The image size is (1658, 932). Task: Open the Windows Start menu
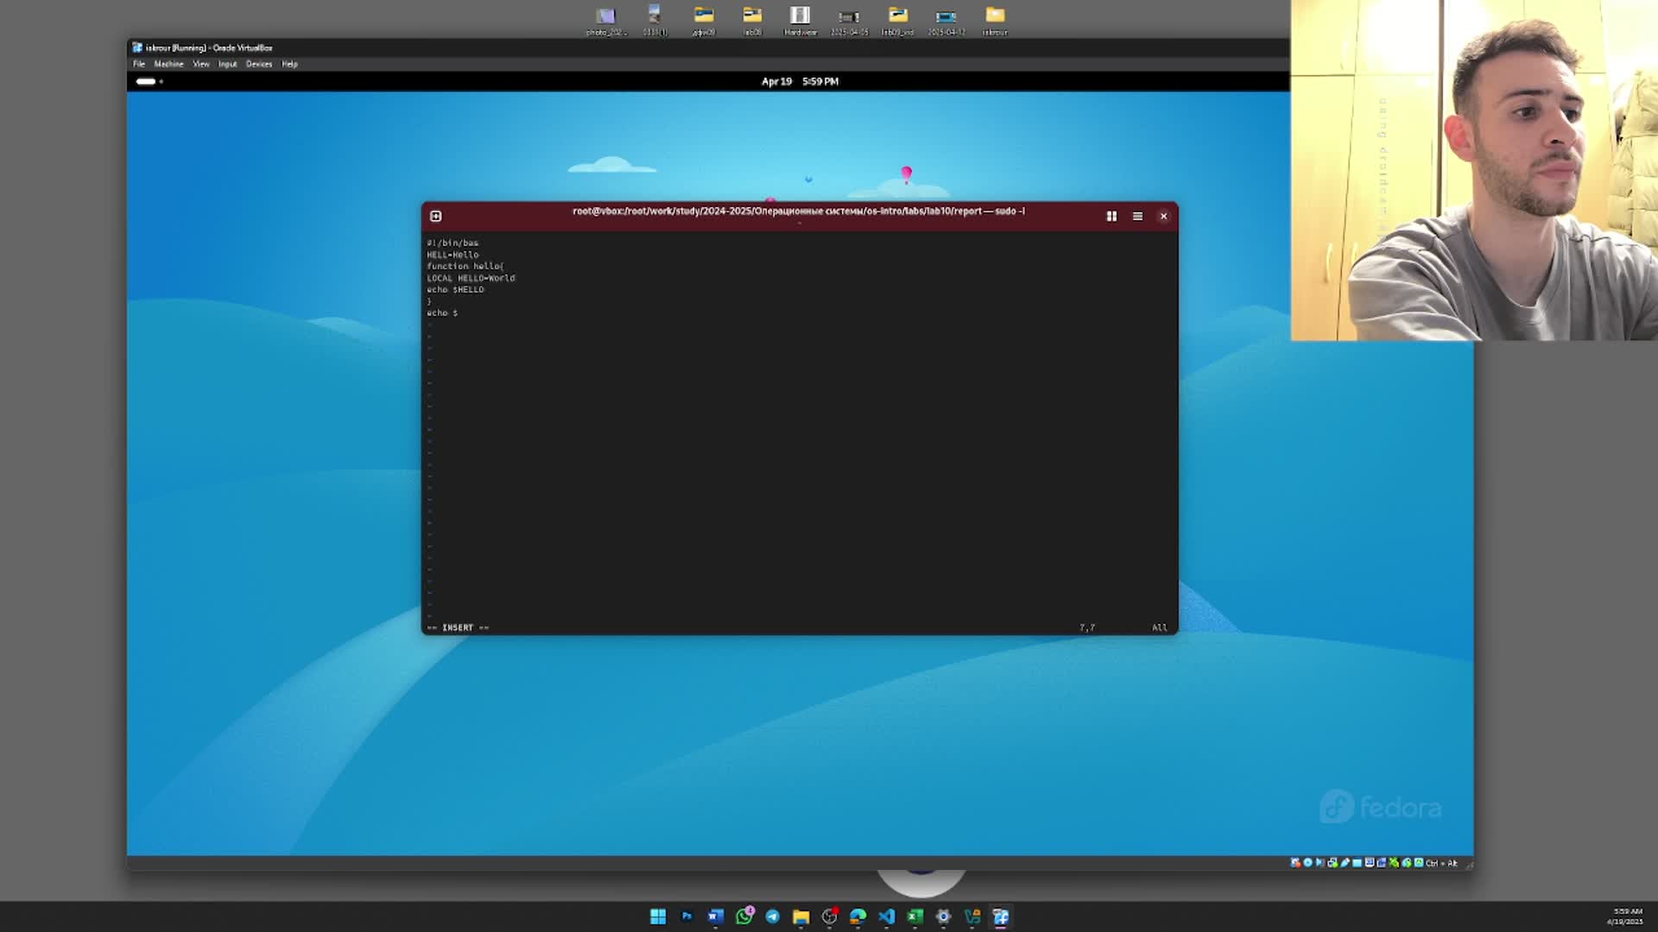point(658,916)
